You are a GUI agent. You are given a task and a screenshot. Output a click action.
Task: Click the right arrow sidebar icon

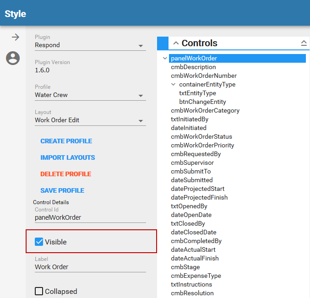tap(16, 37)
